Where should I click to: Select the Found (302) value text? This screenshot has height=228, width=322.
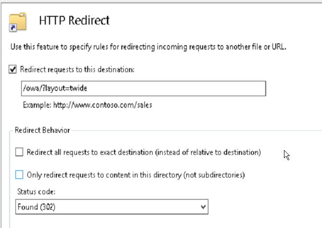coord(37,207)
